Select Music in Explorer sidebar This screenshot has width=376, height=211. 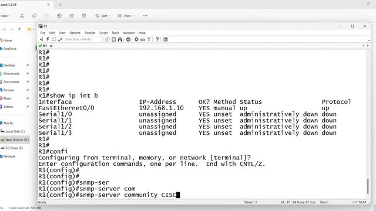coord(6,98)
